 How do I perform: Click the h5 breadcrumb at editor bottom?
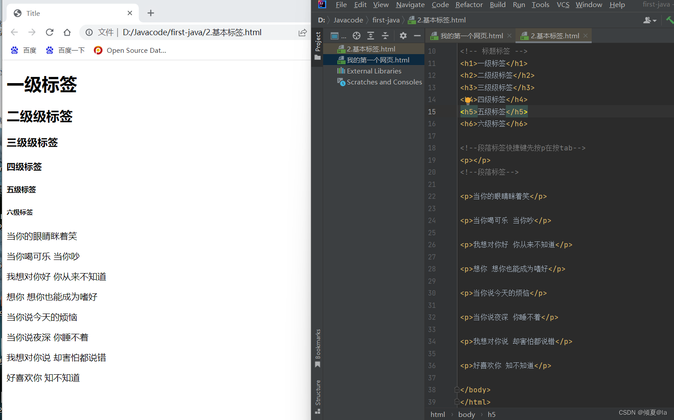coord(491,414)
